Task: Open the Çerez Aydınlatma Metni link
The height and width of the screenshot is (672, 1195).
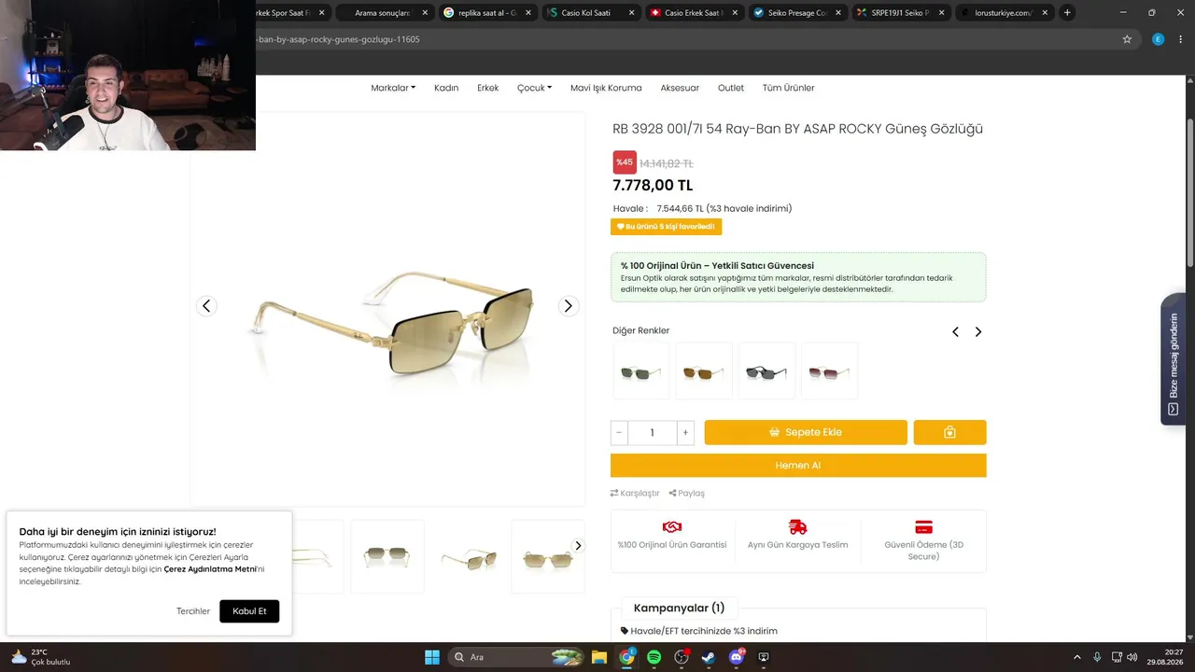Action: (210, 569)
